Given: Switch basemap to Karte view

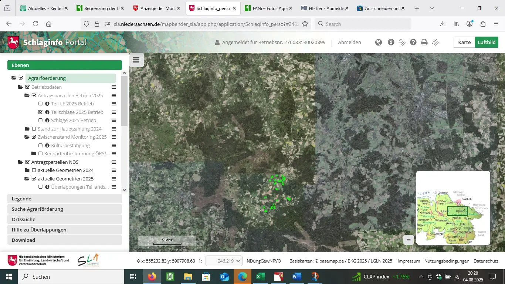Looking at the screenshot, I should (x=464, y=42).
